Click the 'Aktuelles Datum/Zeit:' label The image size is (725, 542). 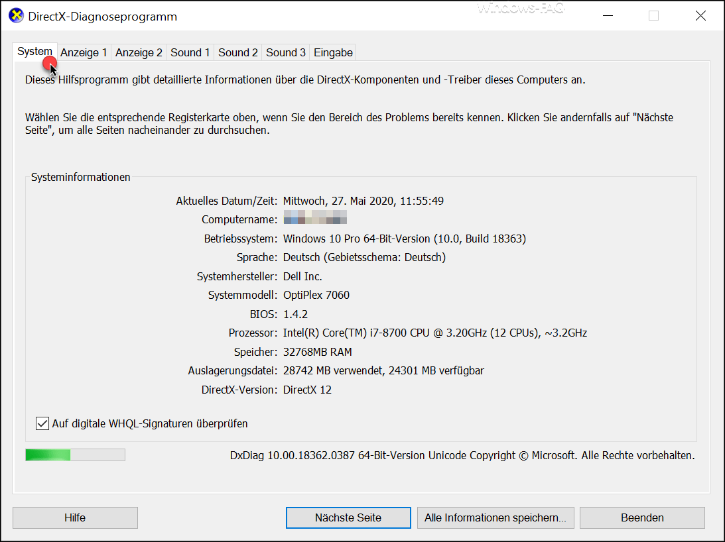227,201
